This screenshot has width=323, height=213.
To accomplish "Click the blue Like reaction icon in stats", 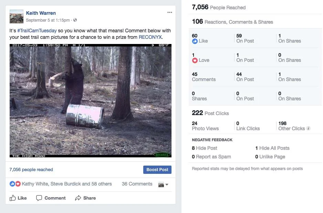I will tap(195, 41).
